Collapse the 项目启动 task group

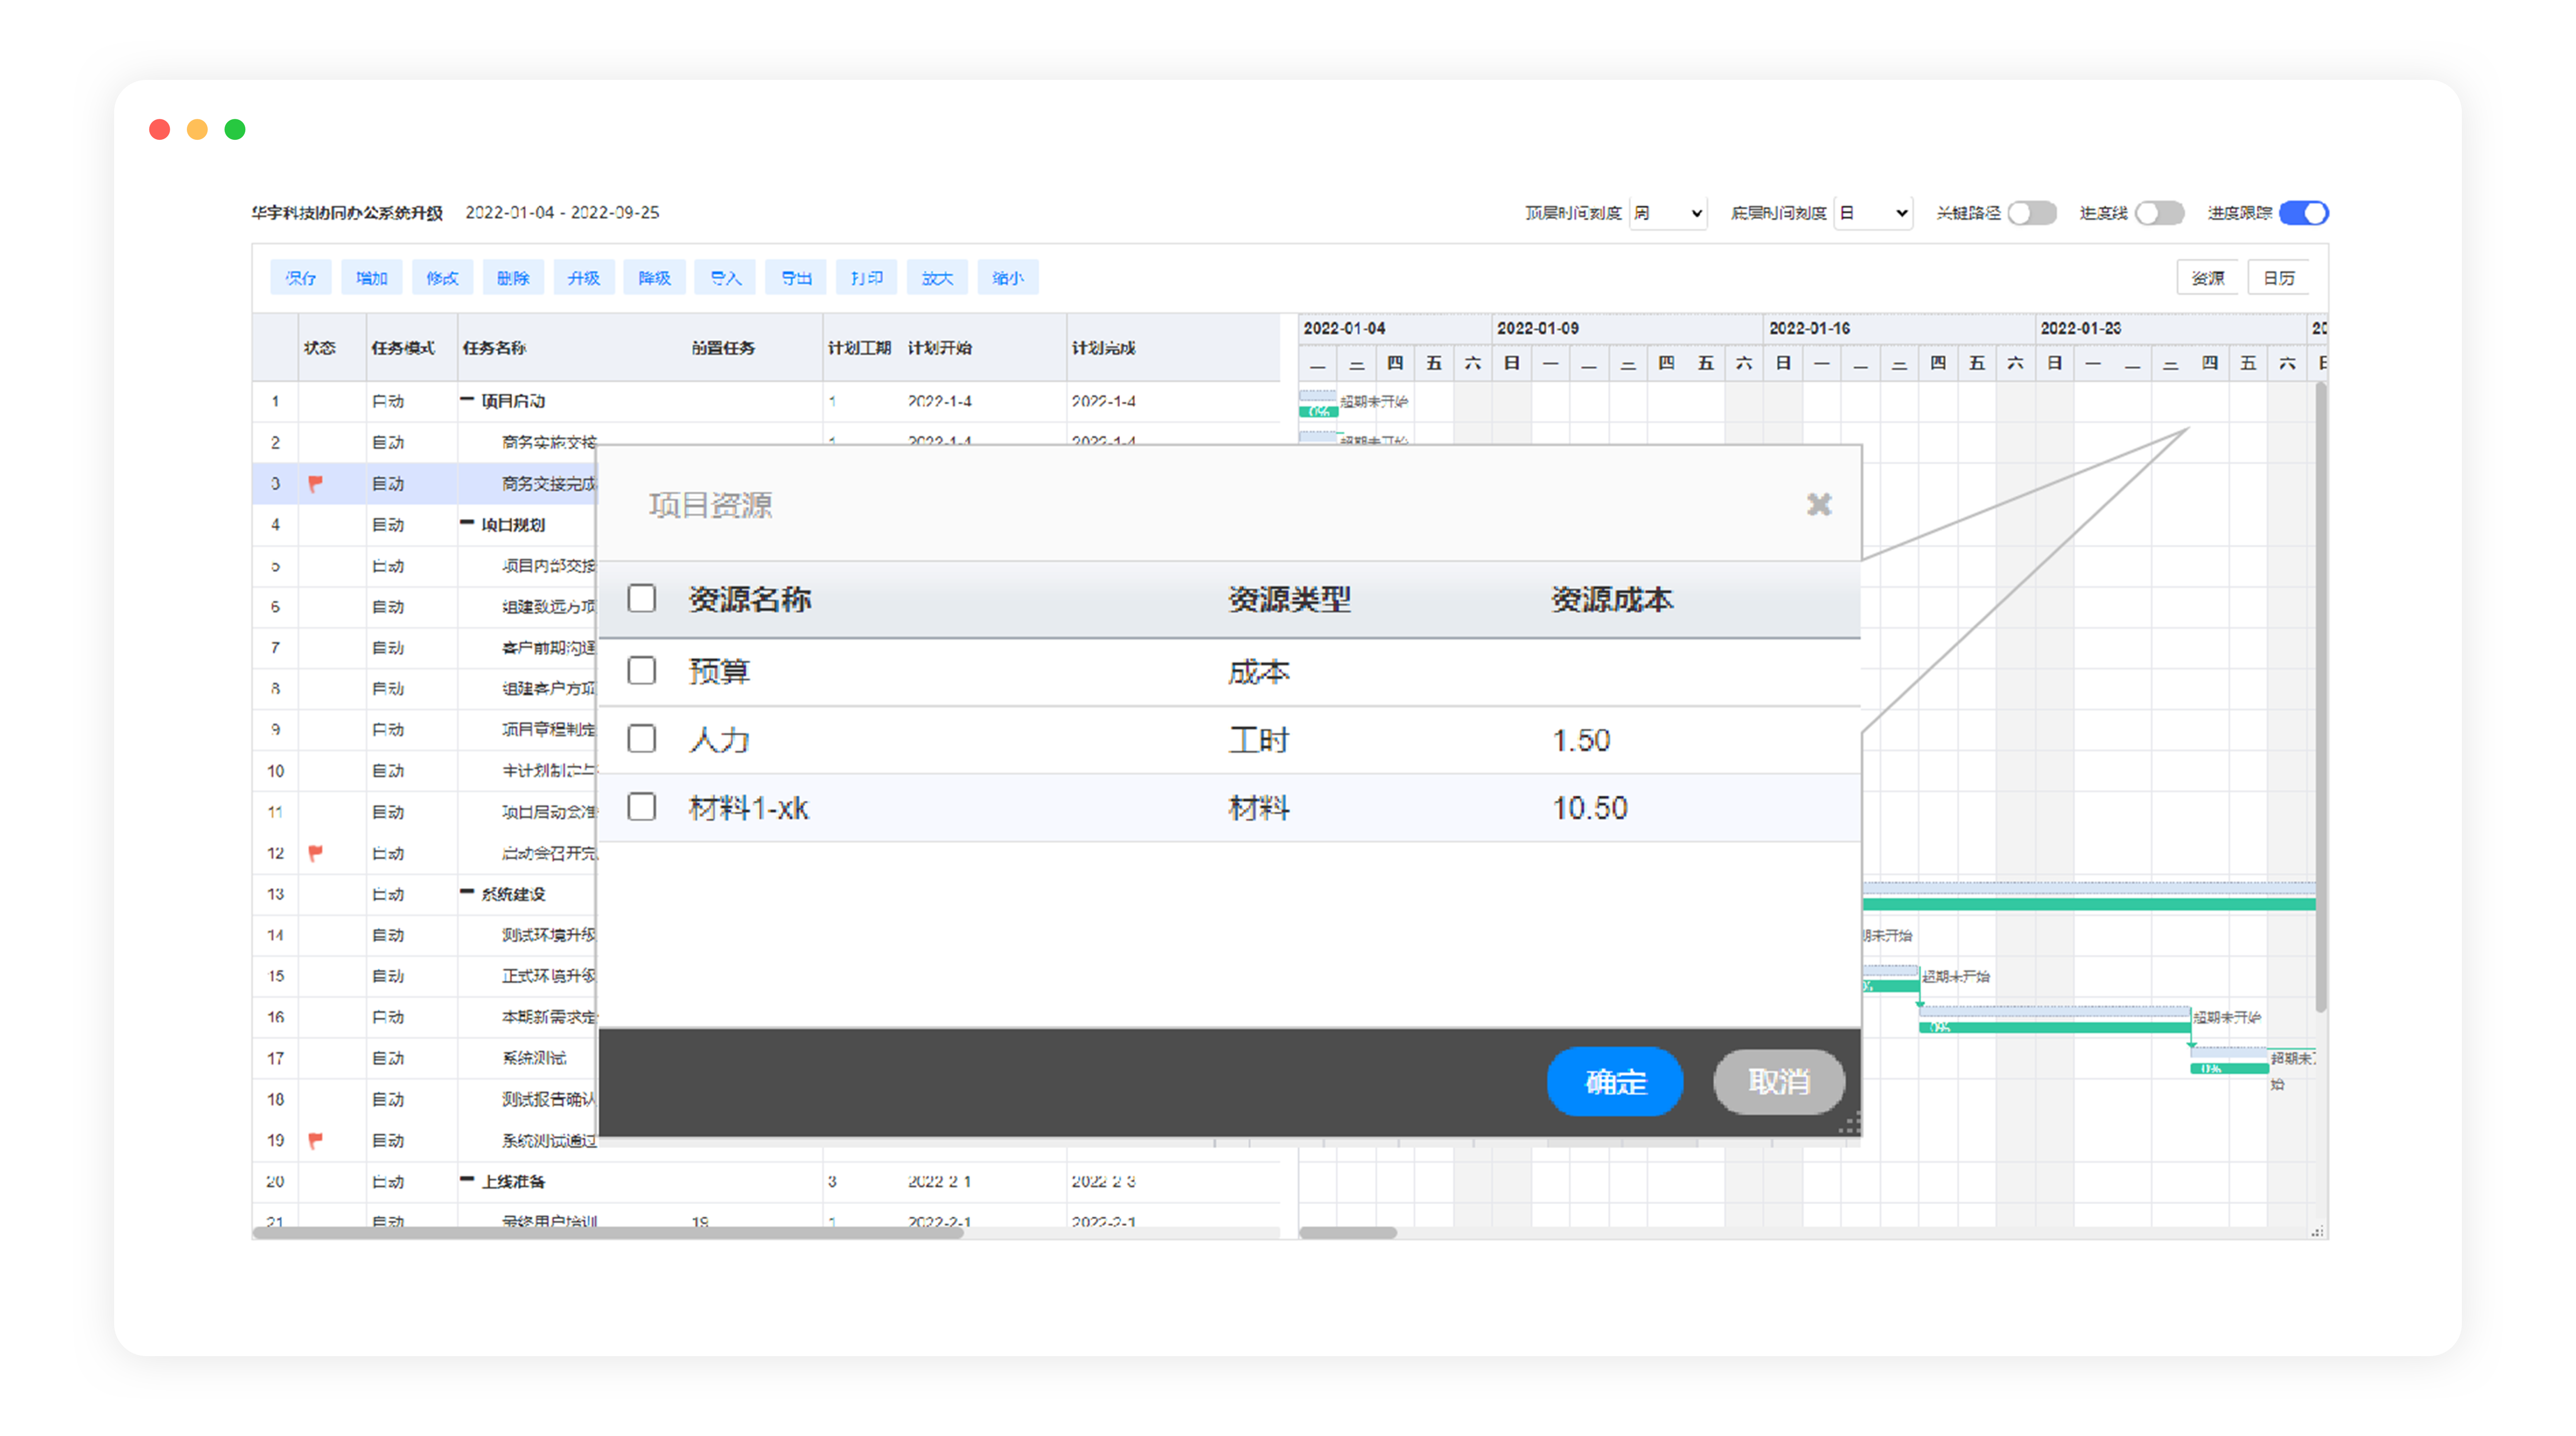467,400
